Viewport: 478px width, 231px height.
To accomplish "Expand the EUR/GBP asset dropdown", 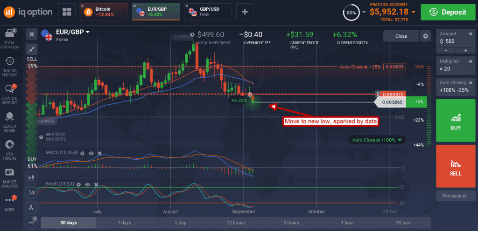I will (88, 32).
